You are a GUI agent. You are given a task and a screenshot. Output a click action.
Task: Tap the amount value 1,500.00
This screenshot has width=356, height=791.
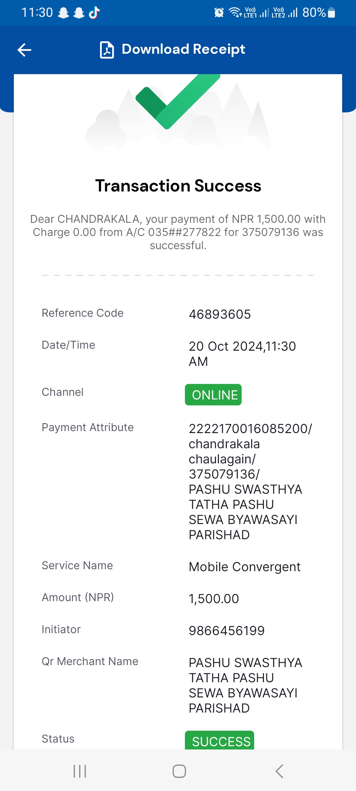point(214,599)
